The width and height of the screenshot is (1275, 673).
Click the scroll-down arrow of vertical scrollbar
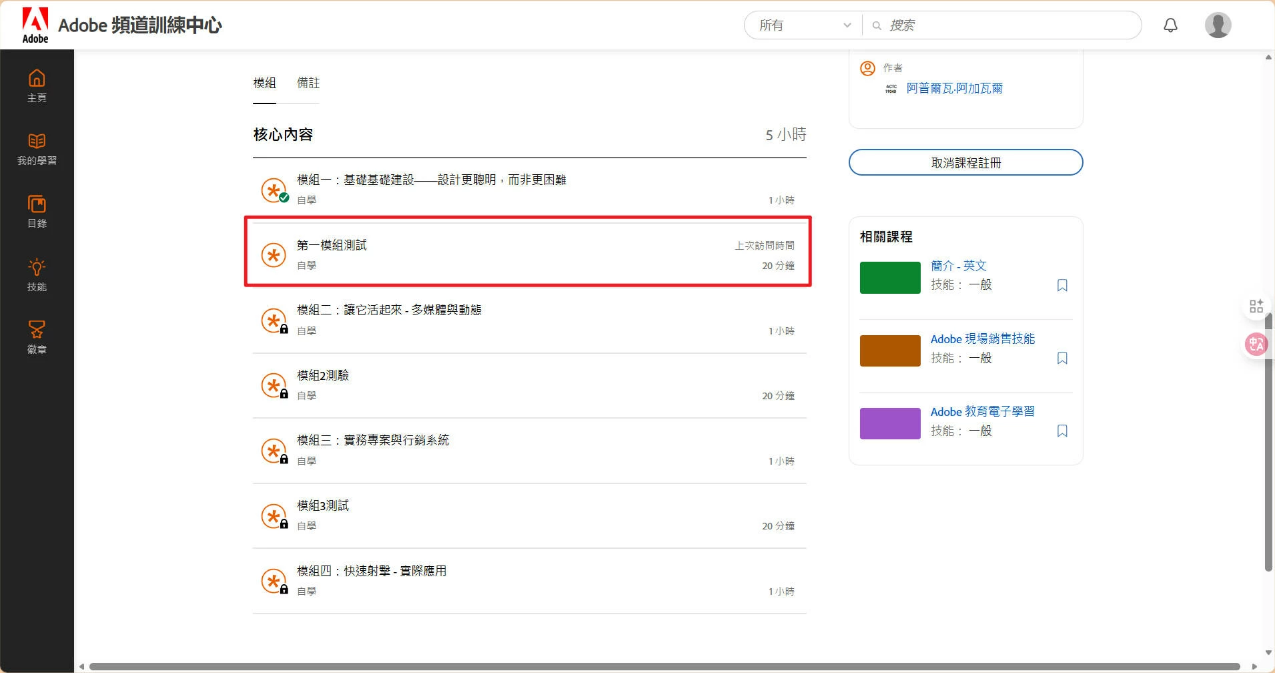pyautogui.click(x=1268, y=653)
